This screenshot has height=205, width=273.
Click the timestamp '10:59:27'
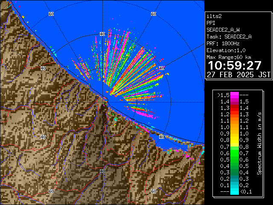coord(235,65)
